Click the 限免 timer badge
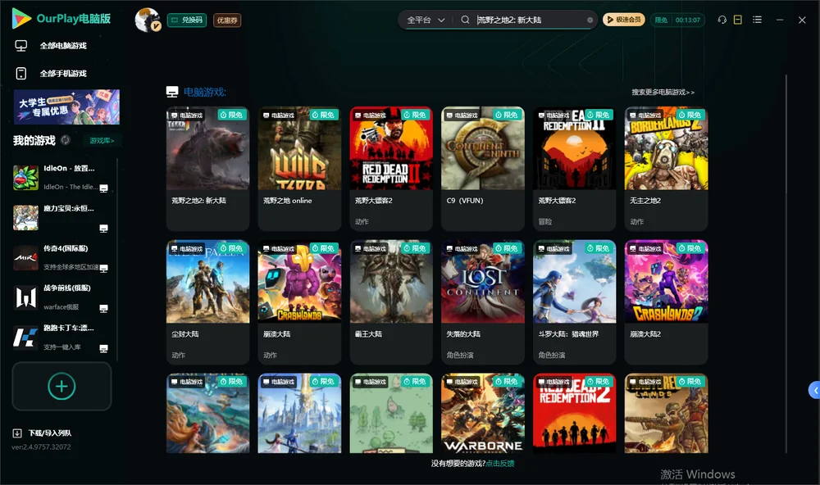This screenshot has height=485, width=820. coord(677,20)
